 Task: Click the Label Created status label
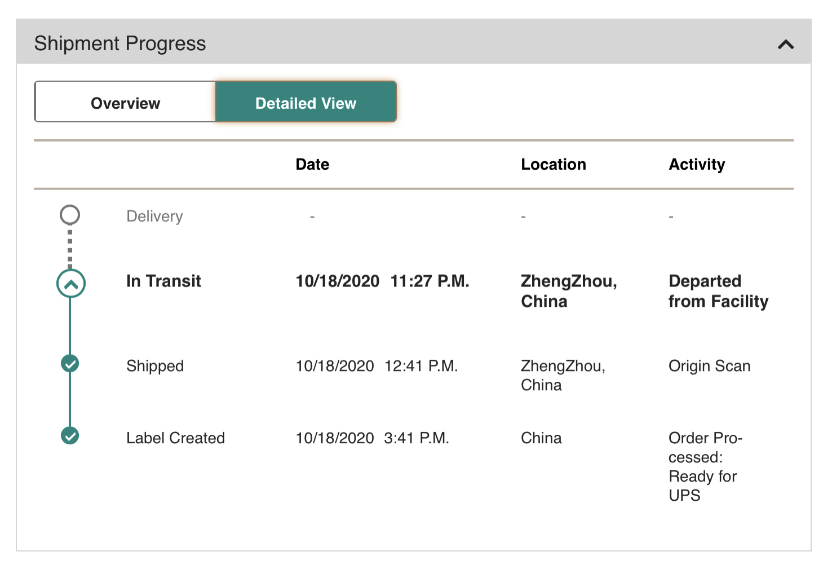click(x=175, y=438)
